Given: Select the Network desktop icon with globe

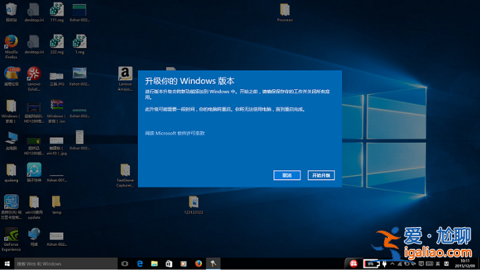Looking at the screenshot, I should pyautogui.click(x=34, y=237).
